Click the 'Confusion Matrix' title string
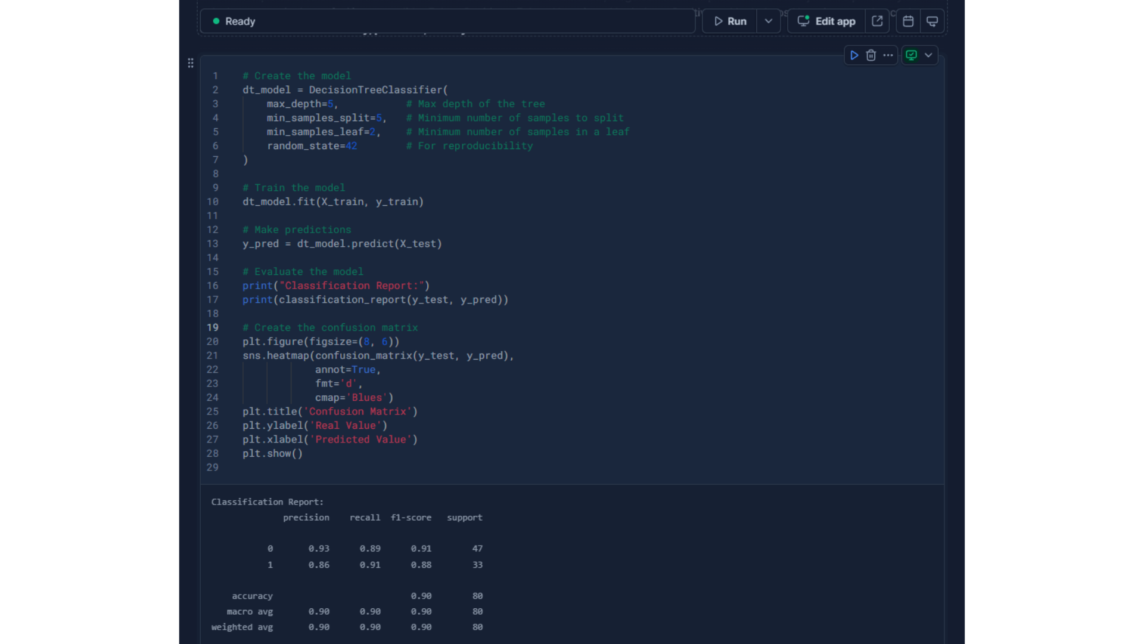The width and height of the screenshot is (1144, 644). (357, 412)
